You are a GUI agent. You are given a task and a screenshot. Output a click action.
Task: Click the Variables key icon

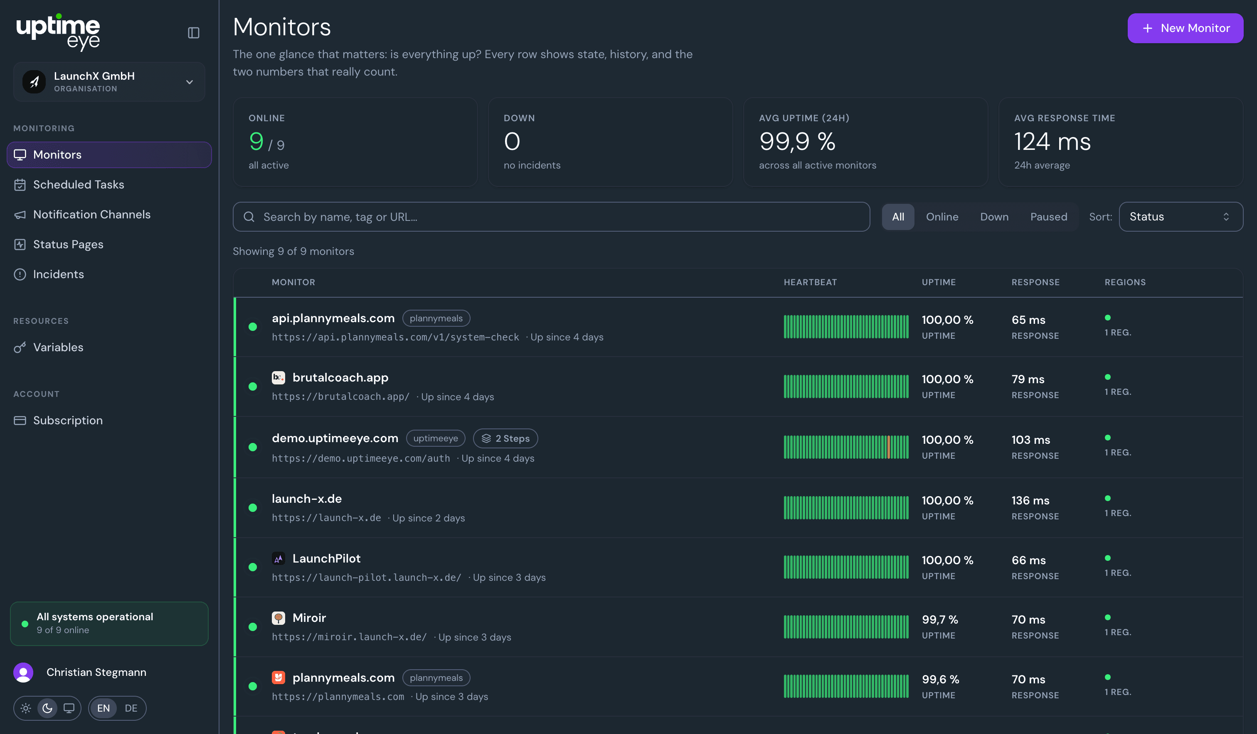click(20, 347)
